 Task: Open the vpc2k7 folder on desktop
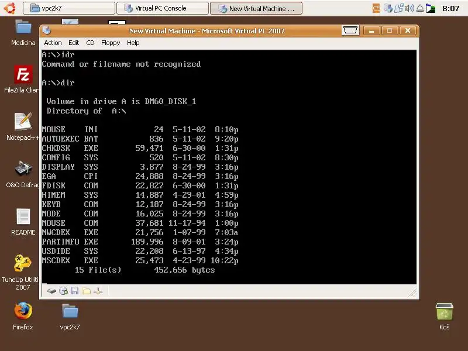coord(70,316)
